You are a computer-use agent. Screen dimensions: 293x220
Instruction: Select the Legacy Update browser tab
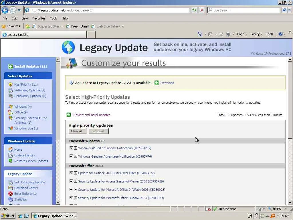pyautogui.click(x=44, y=35)
